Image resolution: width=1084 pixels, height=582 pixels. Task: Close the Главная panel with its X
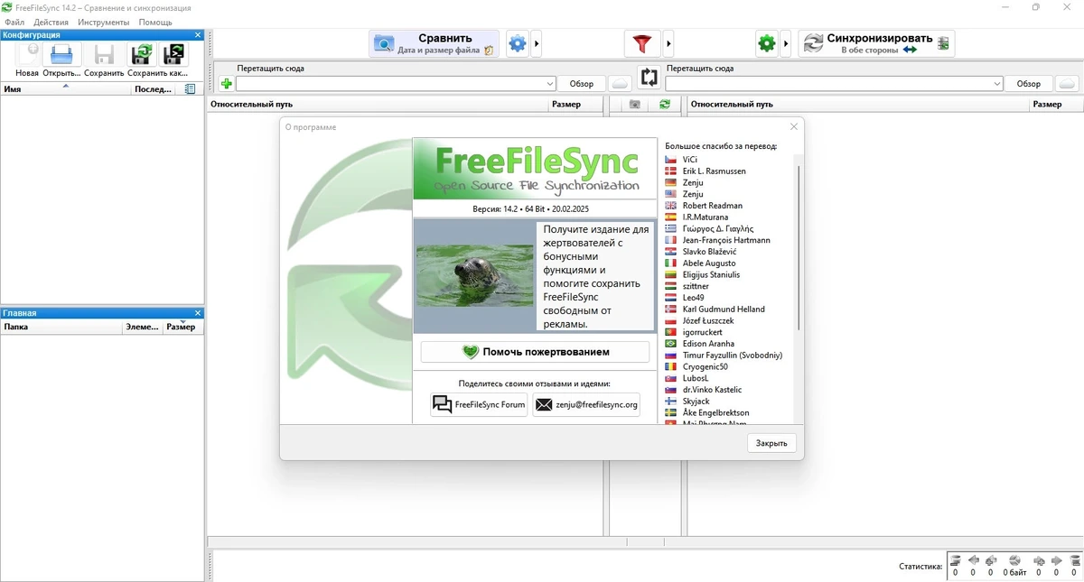click(x=198, y=313)
